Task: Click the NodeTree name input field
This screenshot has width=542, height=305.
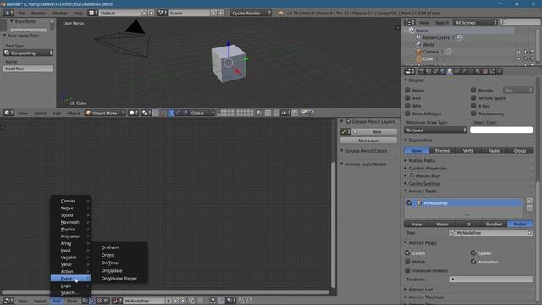Action: click(28, 69)
